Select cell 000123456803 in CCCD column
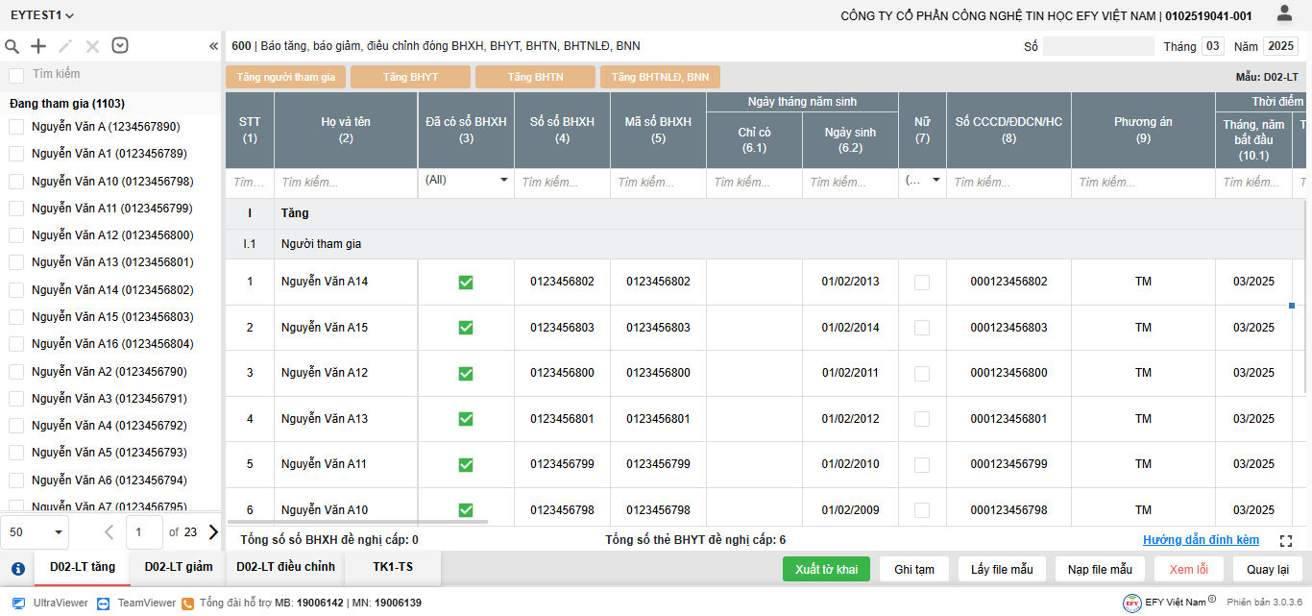 (1008, 328)
